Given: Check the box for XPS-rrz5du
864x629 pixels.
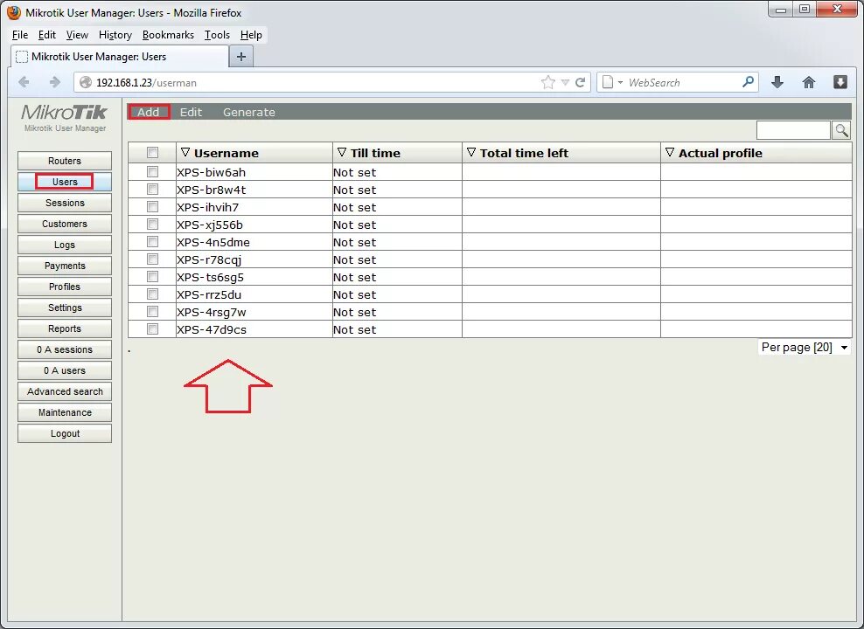Looking at the screenshot, I should click(x=153, y=294).
